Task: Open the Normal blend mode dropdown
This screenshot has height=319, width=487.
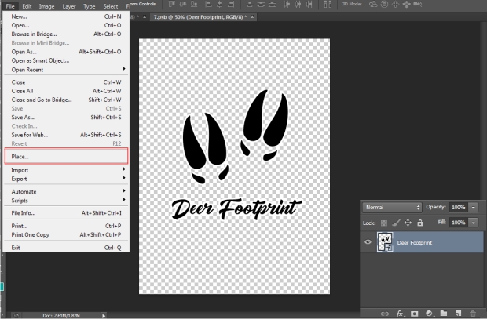Action: pos(393,207)
